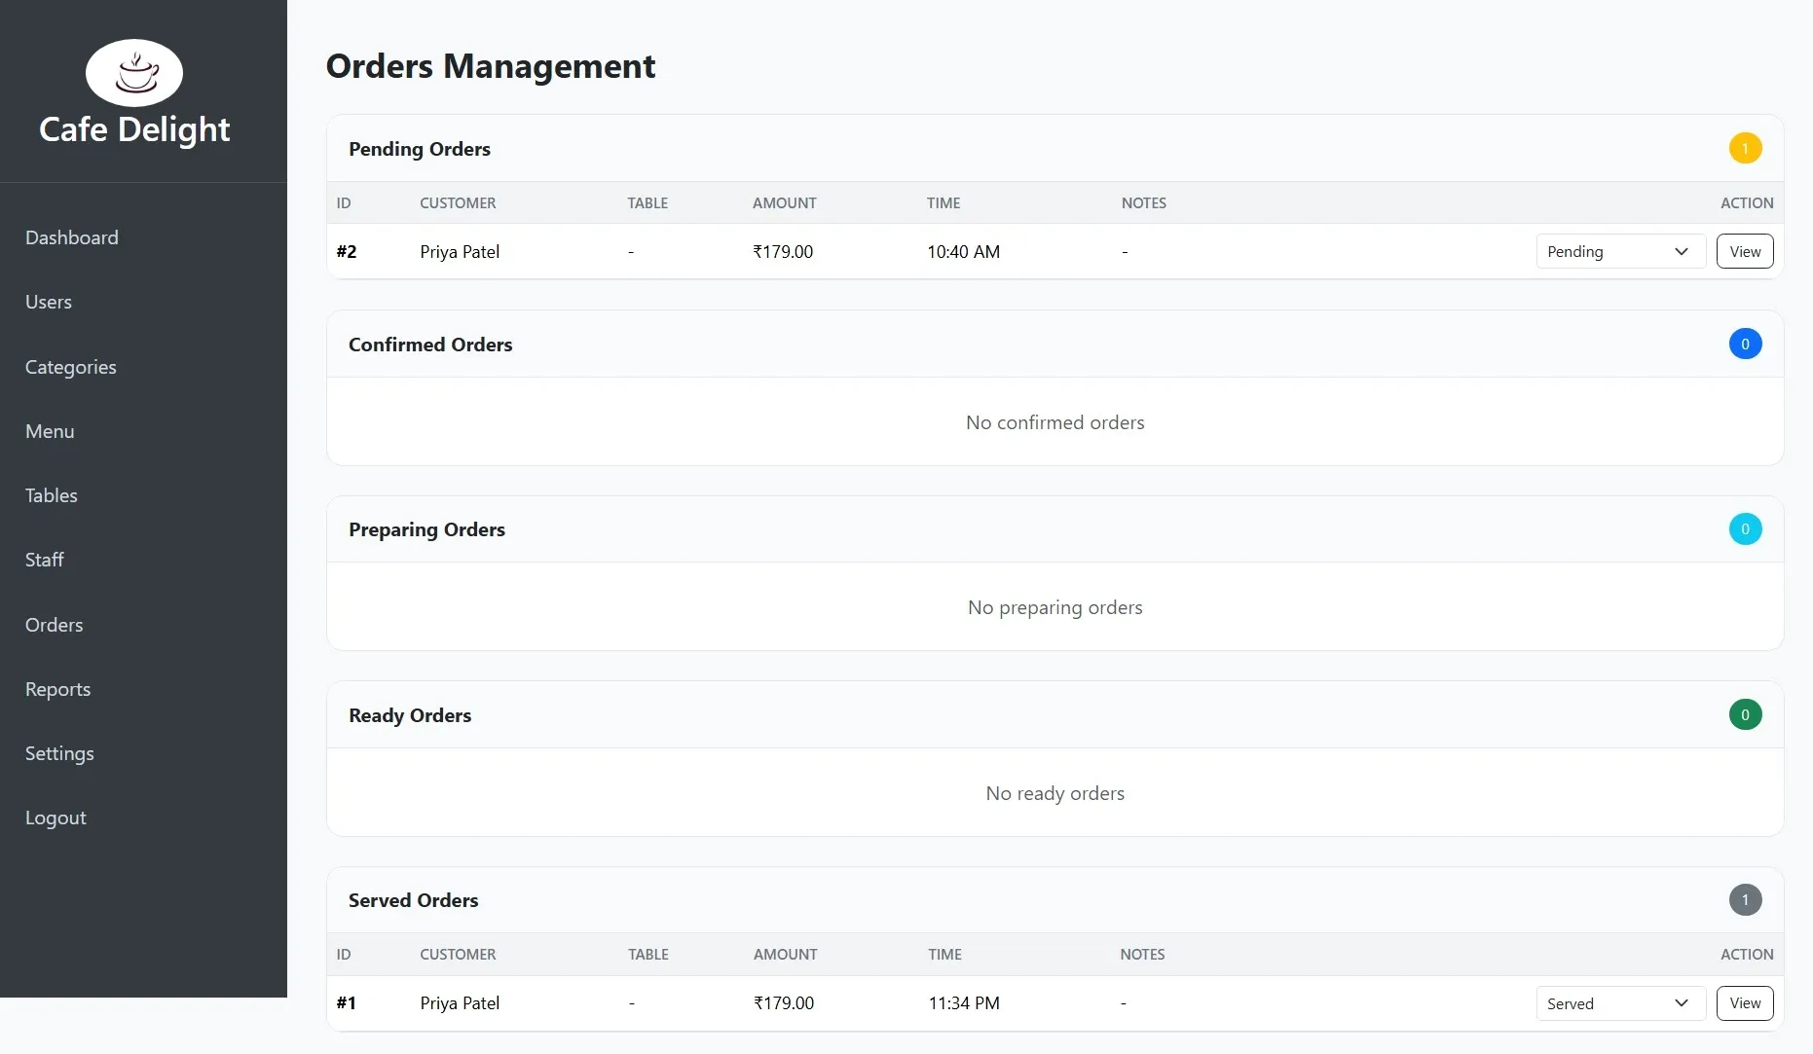Select Orders in the sidebar
Screen dimensions: 1813x1054
pyautogui.click(x=54, y=624)
